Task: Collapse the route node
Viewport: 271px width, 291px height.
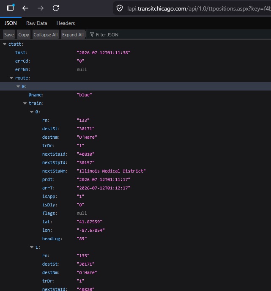Action: pos(11,78)
